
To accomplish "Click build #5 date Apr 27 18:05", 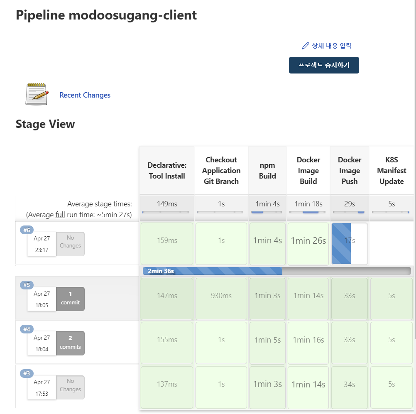I will click(42, 299).
